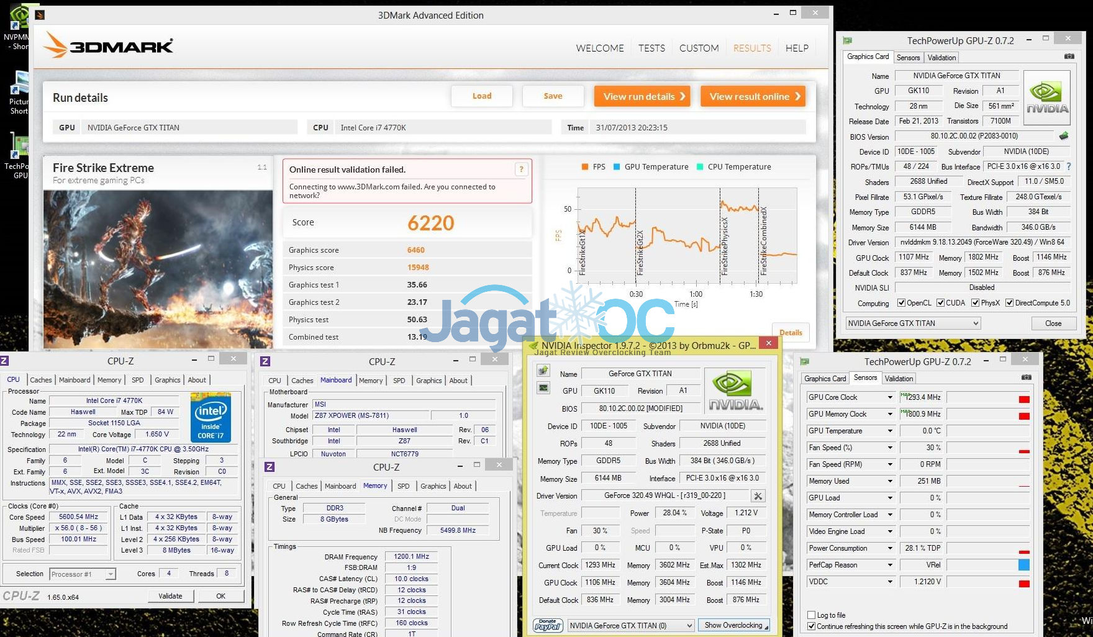This screenshot has width=1093, height=637.
Task: Toggle the CUDA checkbox in GPU-Z
Action: [940, 303]
